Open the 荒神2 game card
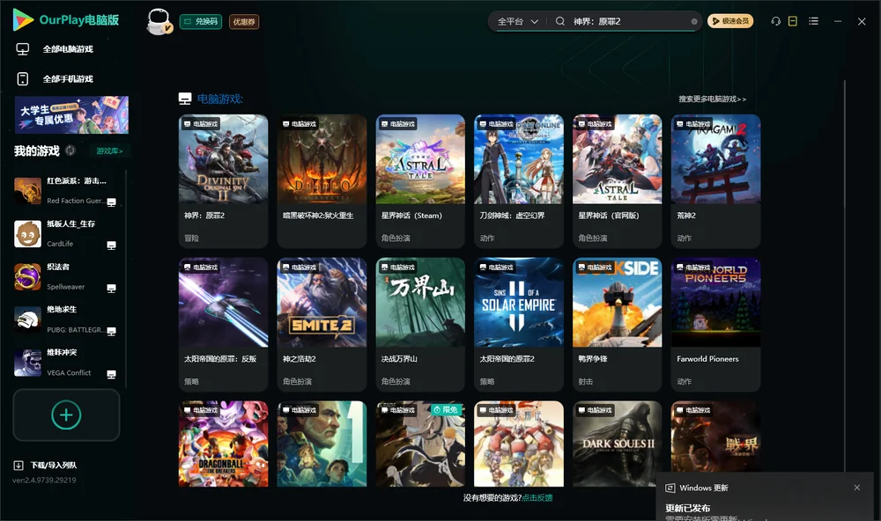The height and width of the screenshot is (521, 881). (x=715, y=181)
